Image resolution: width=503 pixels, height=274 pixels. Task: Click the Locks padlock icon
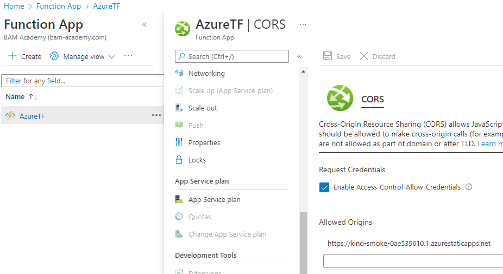[179, 160]
